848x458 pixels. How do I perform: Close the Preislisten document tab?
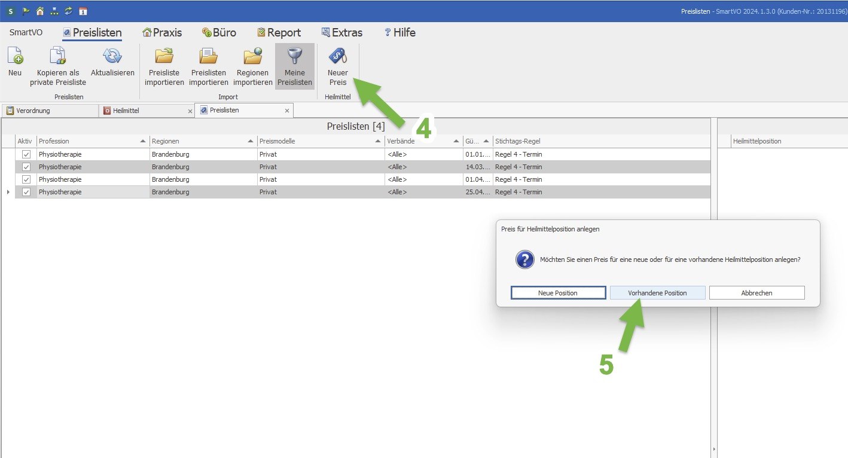point(286,111)
